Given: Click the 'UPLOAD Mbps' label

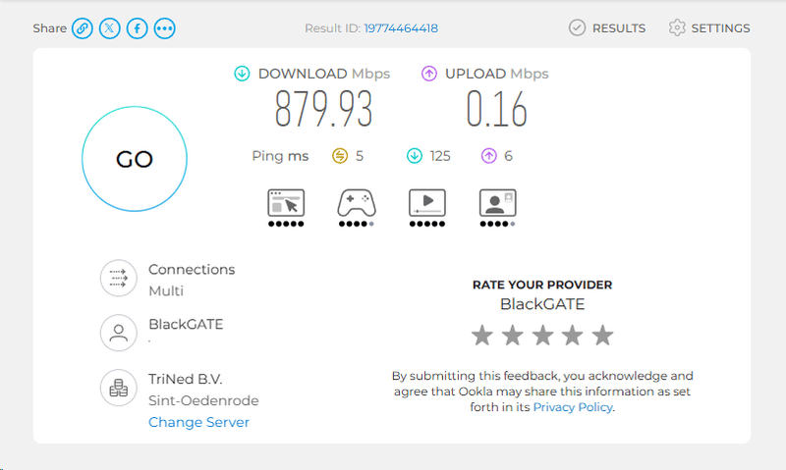Looking at the screenshot, I should coord(497,74).
